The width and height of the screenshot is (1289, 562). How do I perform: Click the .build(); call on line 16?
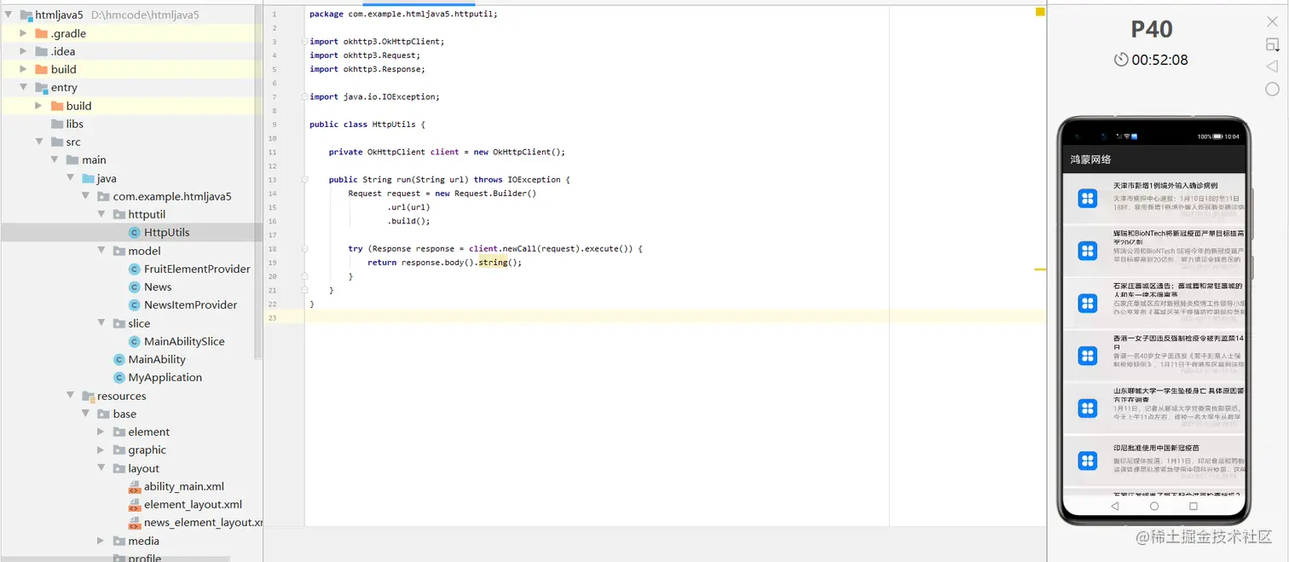click(409, 221)
